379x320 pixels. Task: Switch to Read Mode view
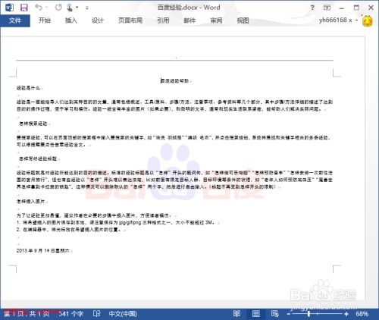pos(236,314)
